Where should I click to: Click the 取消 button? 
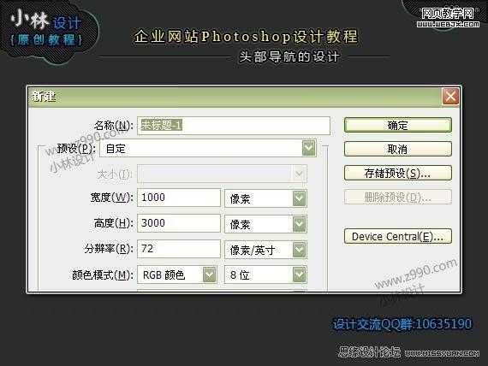pyautogui.click(x=398, y=149)
